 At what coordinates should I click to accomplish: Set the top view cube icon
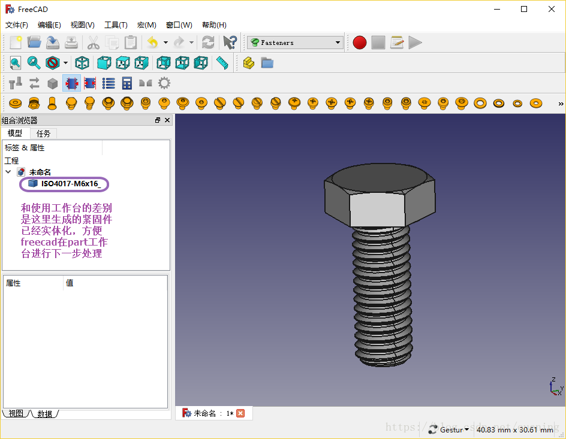(123, 63)
